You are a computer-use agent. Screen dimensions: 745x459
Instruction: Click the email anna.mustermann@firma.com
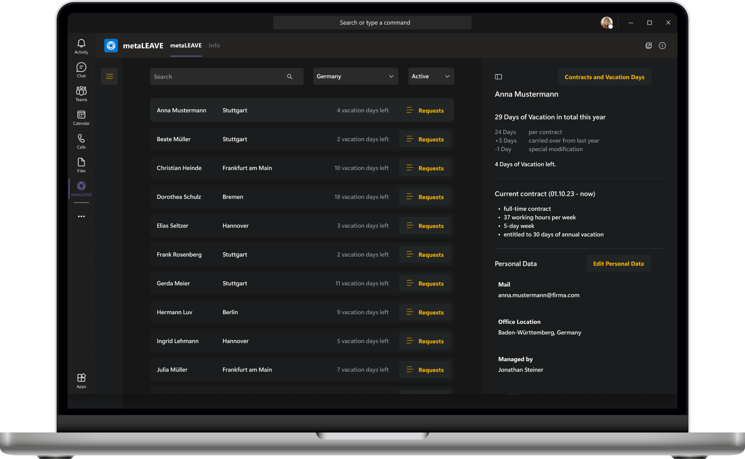[538, 295]
